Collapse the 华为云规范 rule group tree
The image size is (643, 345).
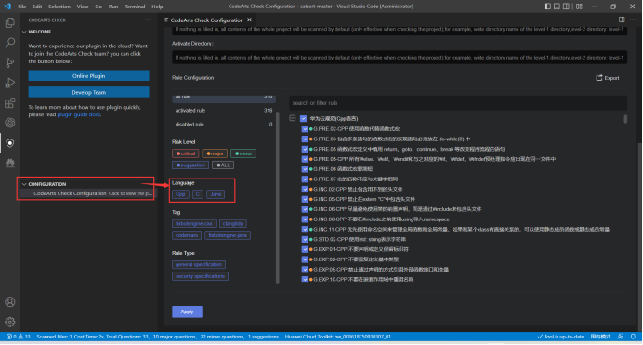coord(293,118)
